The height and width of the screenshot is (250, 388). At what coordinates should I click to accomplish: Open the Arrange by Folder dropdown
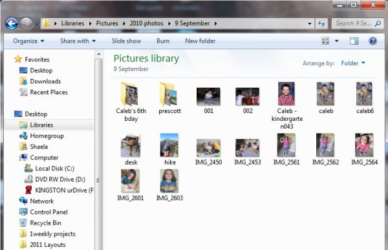[x=353, y=63]
